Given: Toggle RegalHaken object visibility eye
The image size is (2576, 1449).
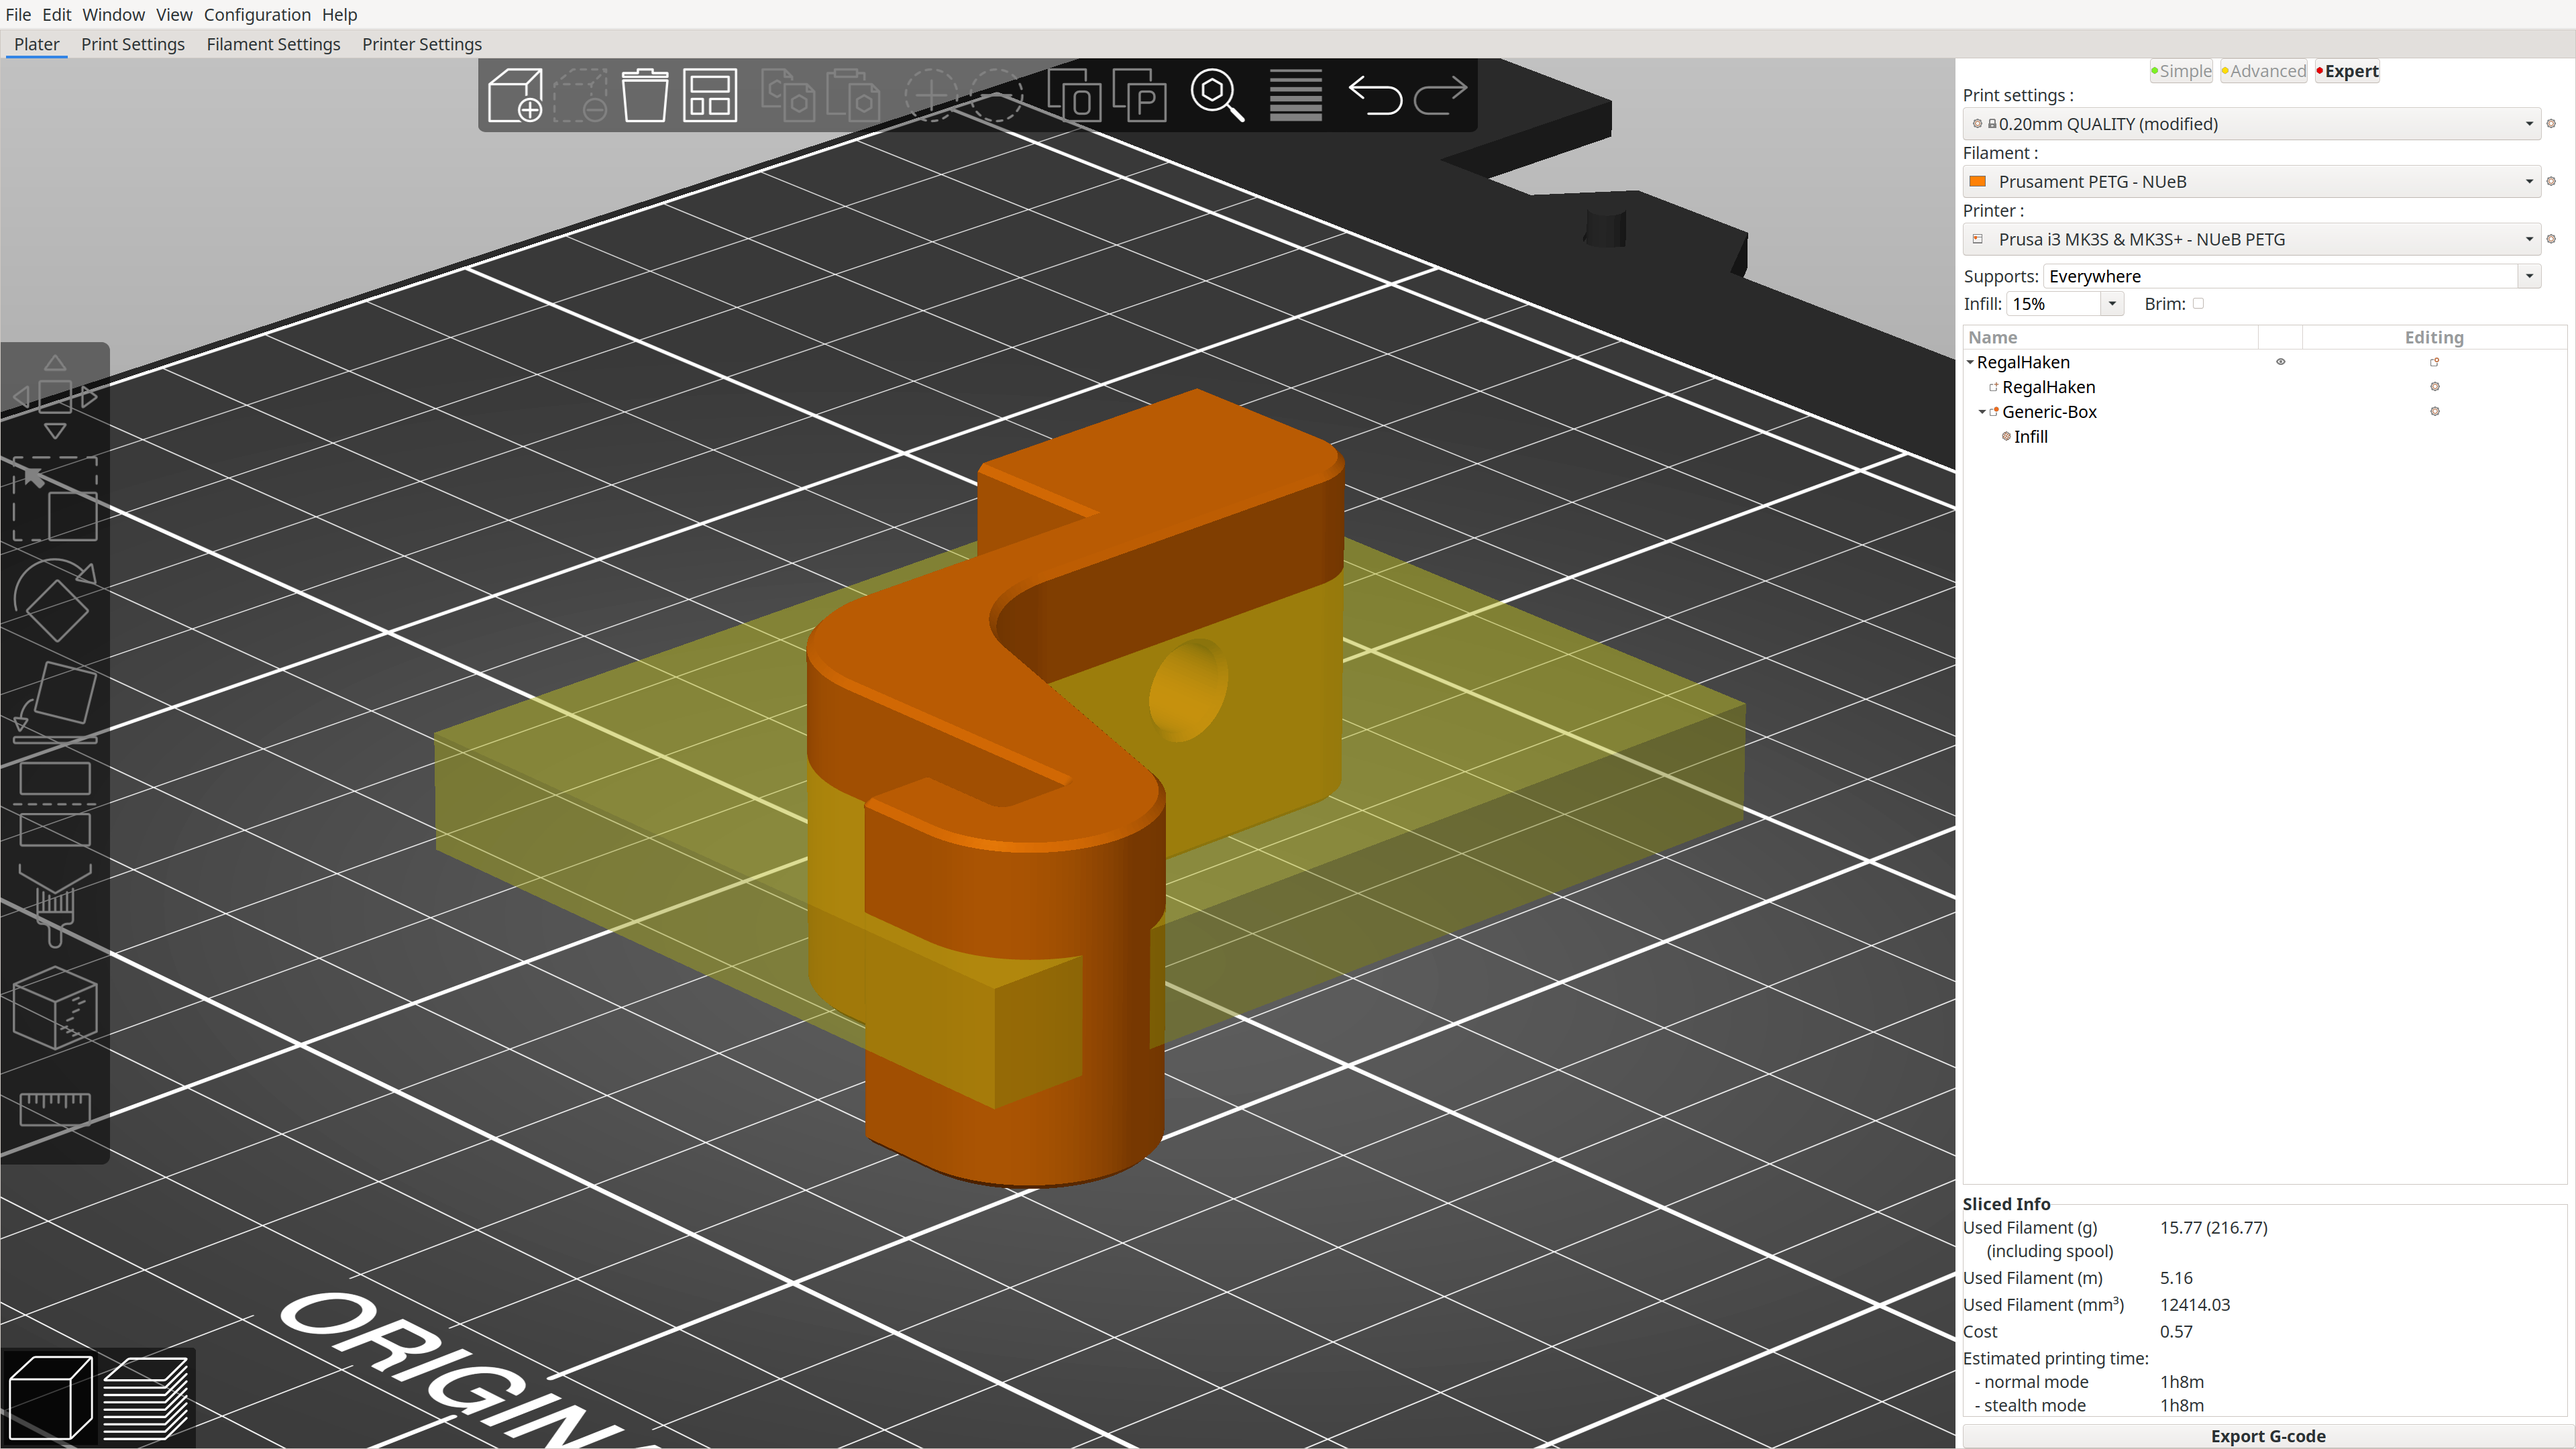Looking at the screenshot, I should point(2281,362).
